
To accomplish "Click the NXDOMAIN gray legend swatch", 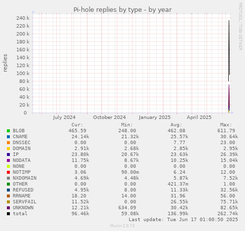I will point(8,178).
